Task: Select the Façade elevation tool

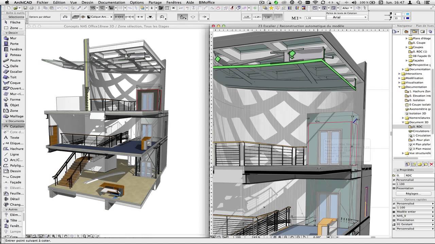Action: [13, 182]
